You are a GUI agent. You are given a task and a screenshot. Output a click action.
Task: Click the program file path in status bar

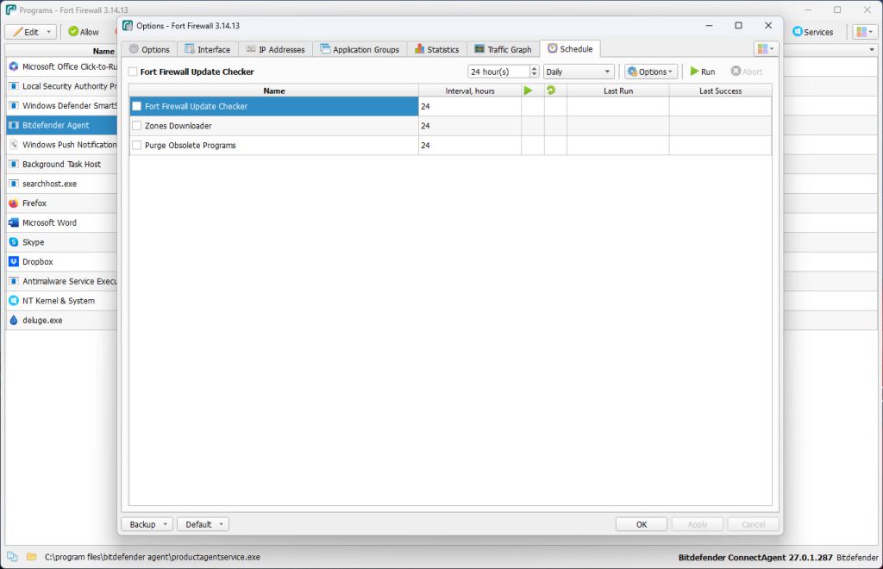[x=153, y=557]
